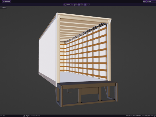Viewport: 156px width, 117px height.
Task: Open the Objeto menu in viewport header
Action: (4, 7)
